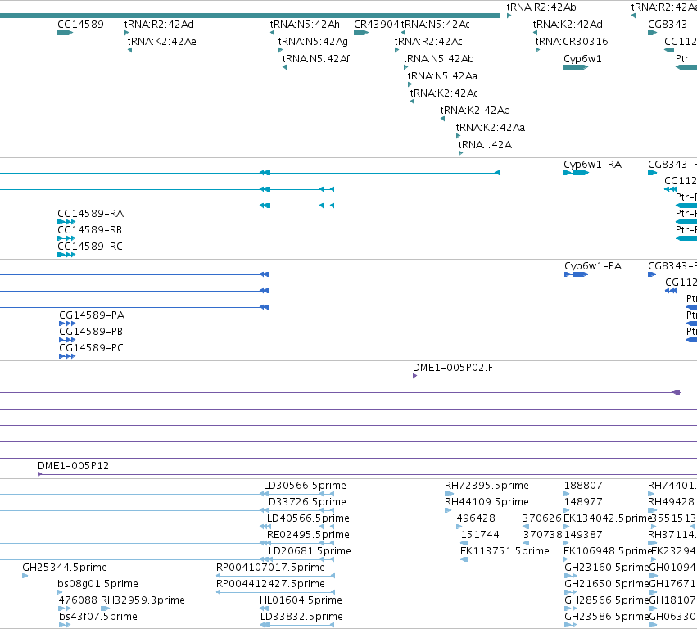Screen dimensions: 697x629
Task: Click the CR43904 gene label
Action: click(x=376, y=25)
